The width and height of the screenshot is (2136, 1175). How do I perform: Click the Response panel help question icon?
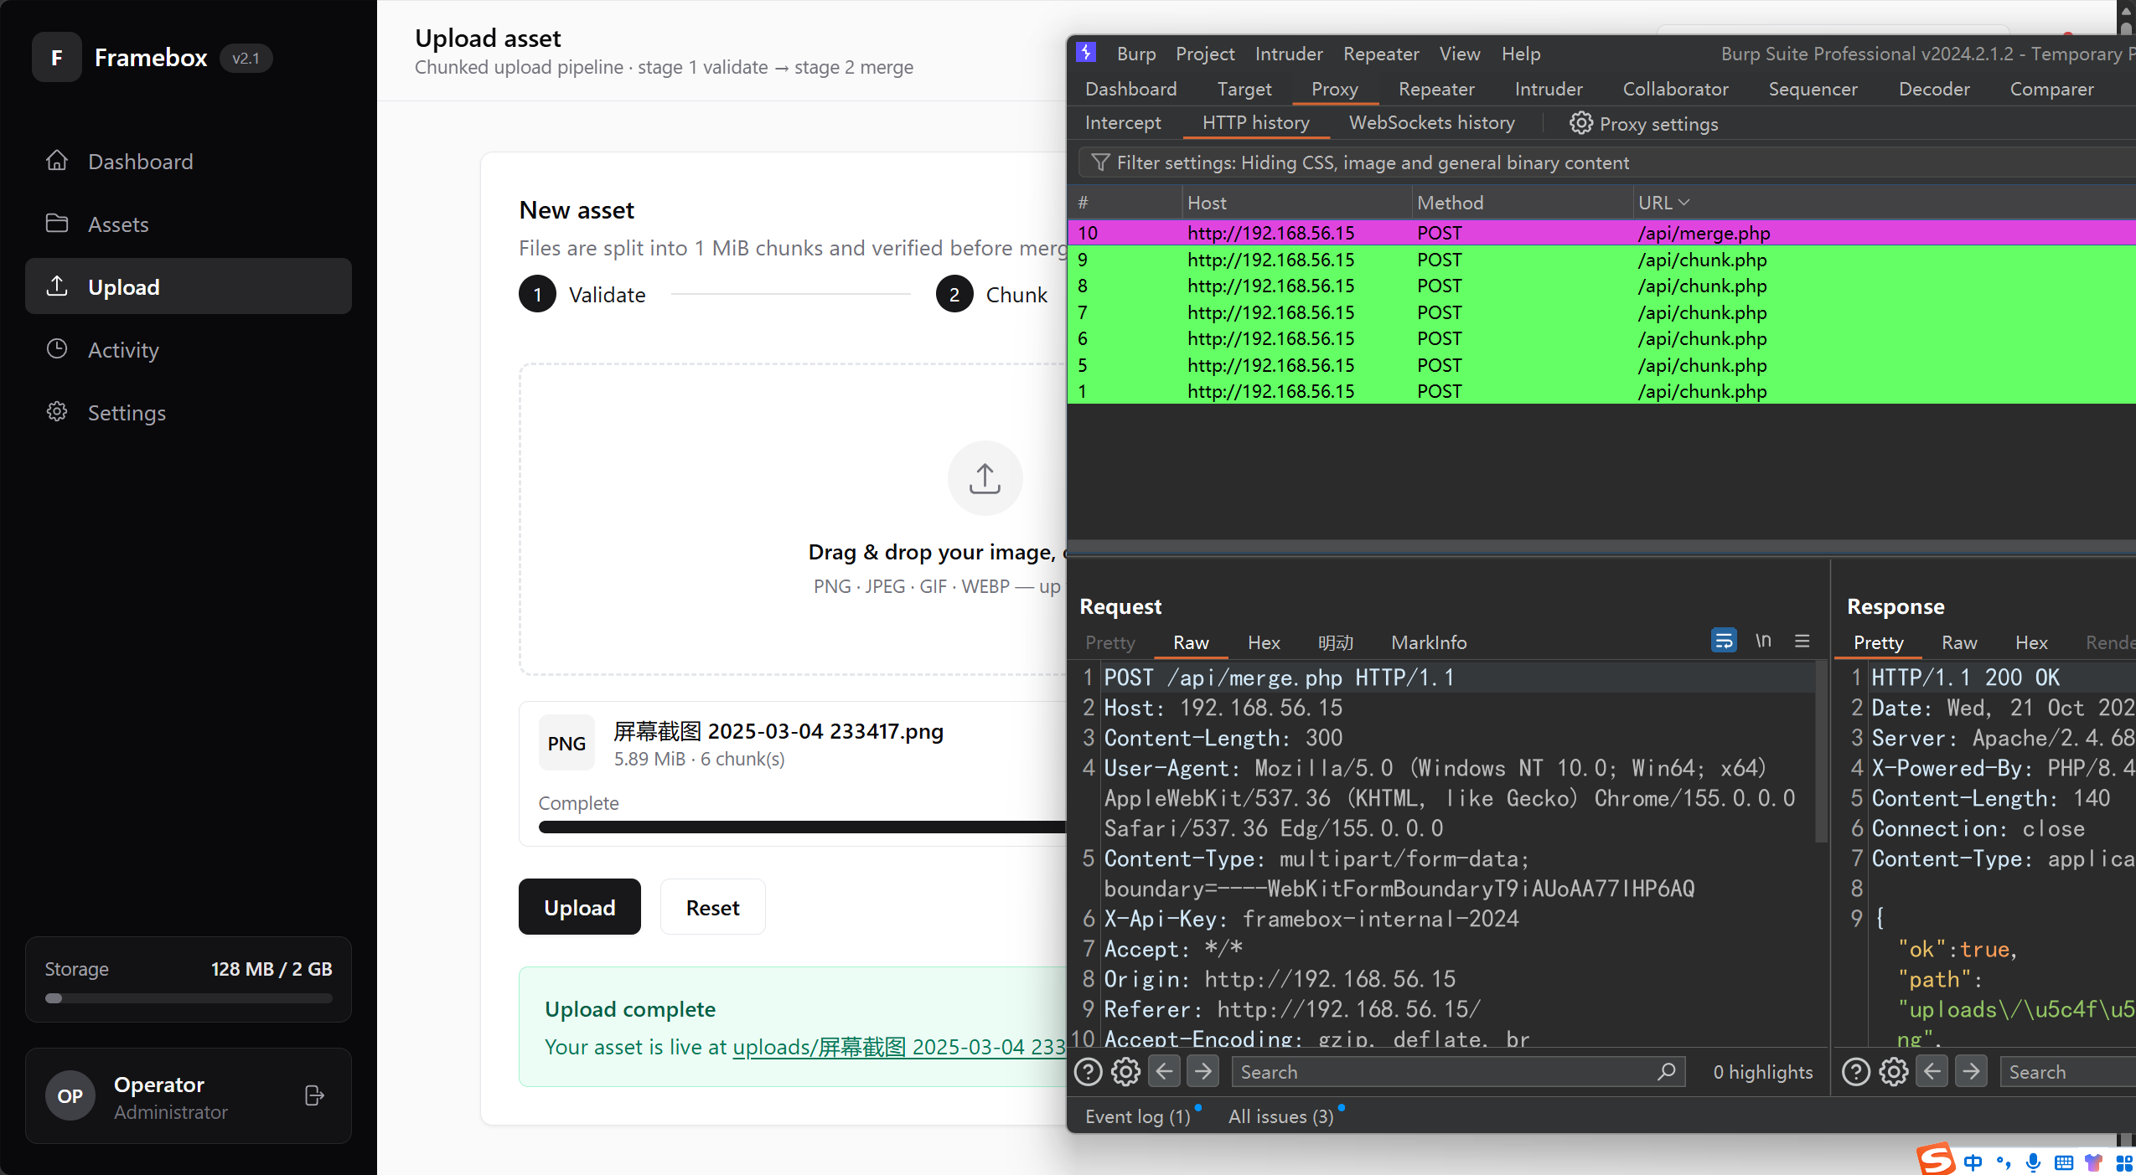point(1856,1071)
